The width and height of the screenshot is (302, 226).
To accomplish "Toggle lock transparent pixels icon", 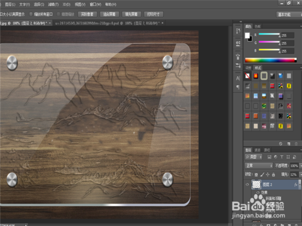I will tap(256, 175).
